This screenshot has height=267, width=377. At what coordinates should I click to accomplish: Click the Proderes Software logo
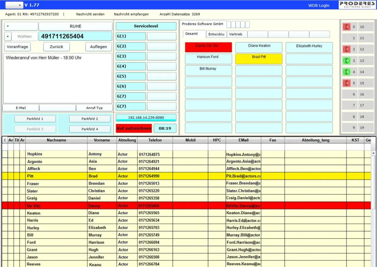[357, 5]
